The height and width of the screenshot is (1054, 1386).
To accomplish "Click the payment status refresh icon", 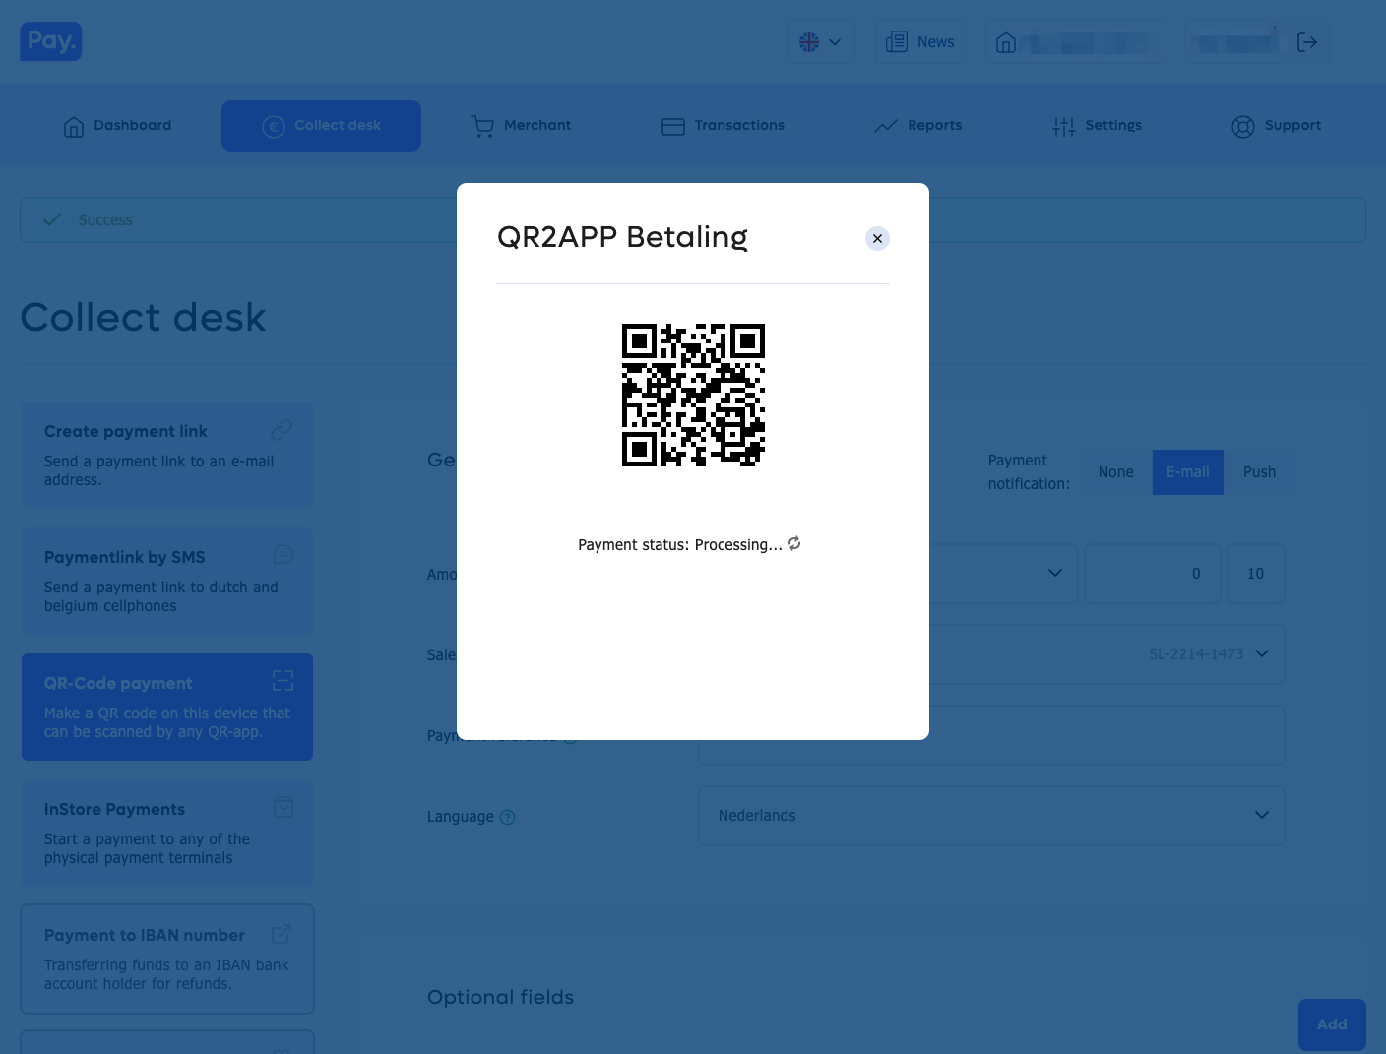I will [794, 543].
